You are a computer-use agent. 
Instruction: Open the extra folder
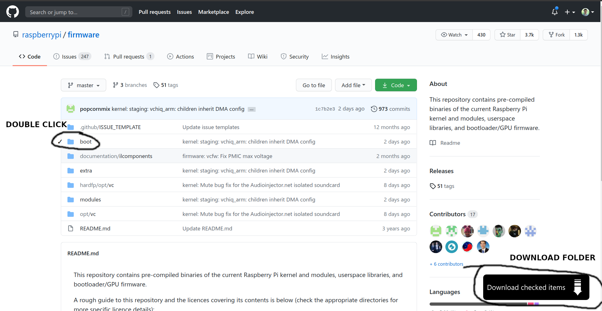point(86,171)
